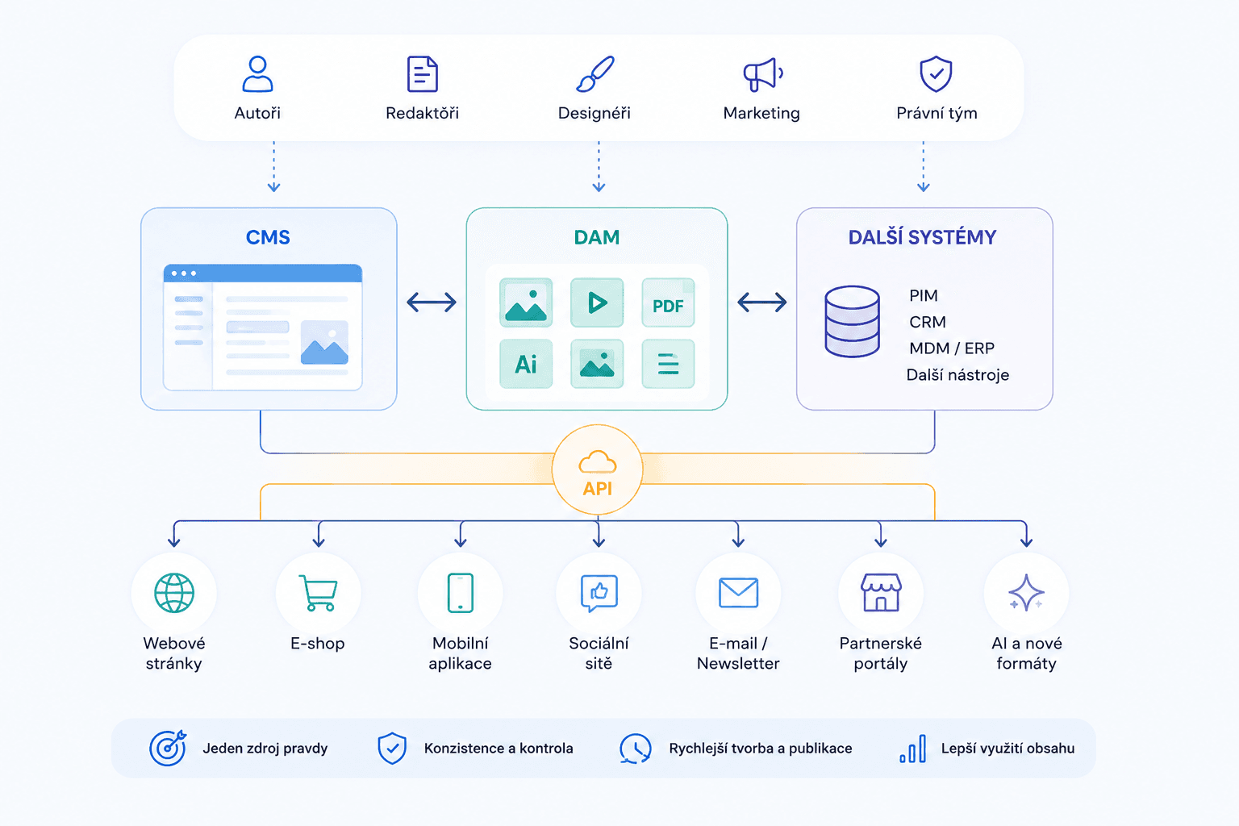Screen dimensions: 1239x826
Task: Click the Sociální sítě label
Action: pos(599,653)
